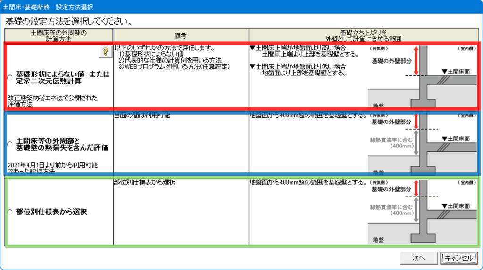Click the キャンセル button
The width and height of the screenshot is (483, 270).
click(458, 258)
